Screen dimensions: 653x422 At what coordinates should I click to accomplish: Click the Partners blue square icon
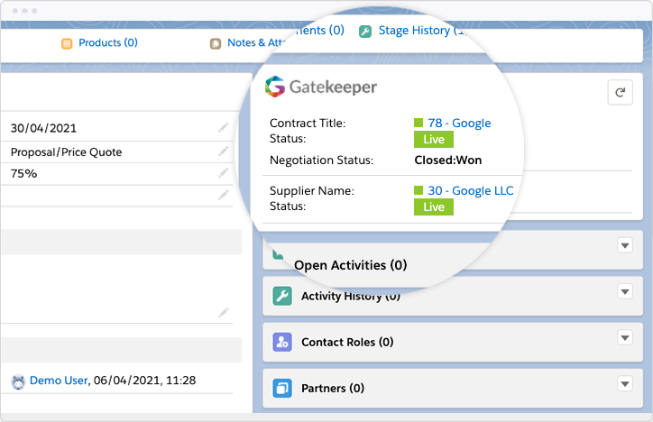coord(282,389)
